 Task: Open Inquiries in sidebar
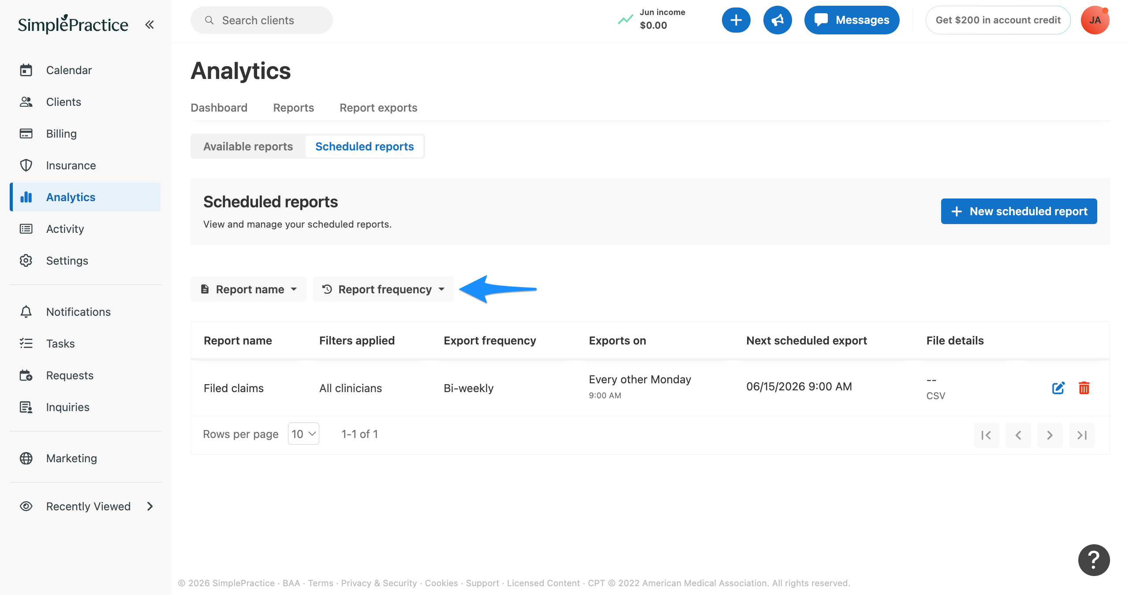pos(85,407)
